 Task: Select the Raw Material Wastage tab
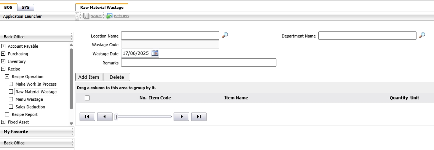click(102, 8)
